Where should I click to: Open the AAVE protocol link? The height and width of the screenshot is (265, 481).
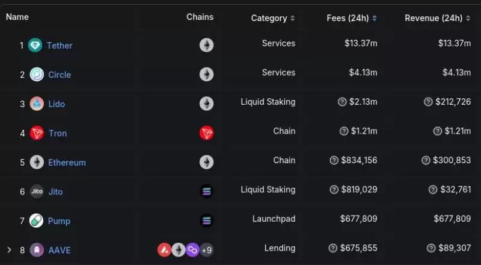click(x=60, y=250)
